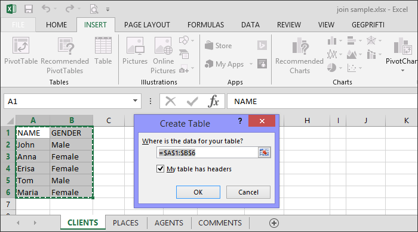Select column A header
Screen dimensions: 418x232
point(33,121)
